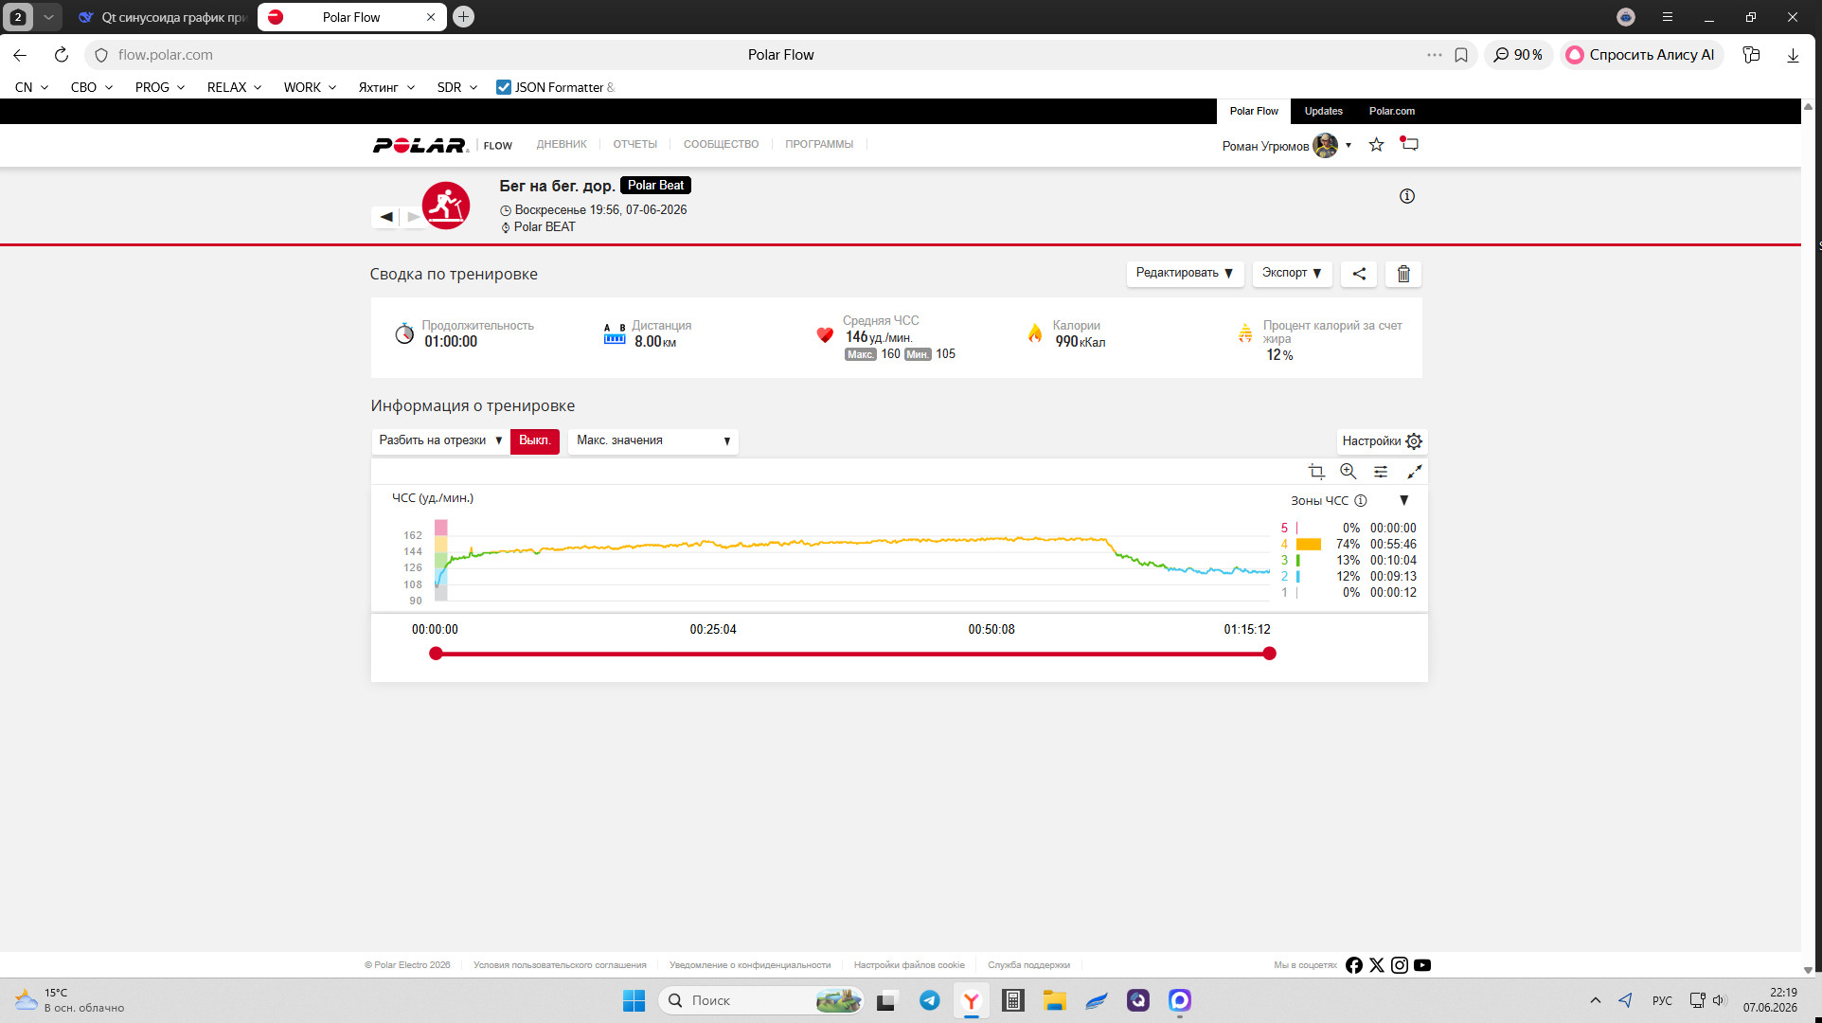Viewport: 1822px width, 1023px height.
Task: Open browser downloads icon
Action: point(1793,55)
